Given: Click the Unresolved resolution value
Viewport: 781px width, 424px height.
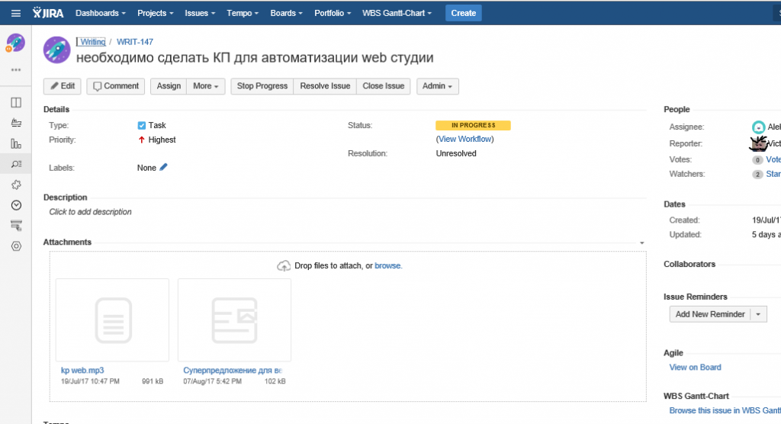Looking at the screenshot, I should pos(456,154).
